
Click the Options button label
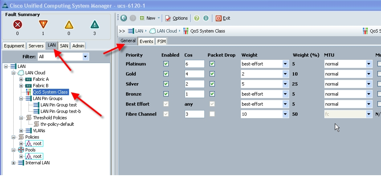tap(180, 18)
